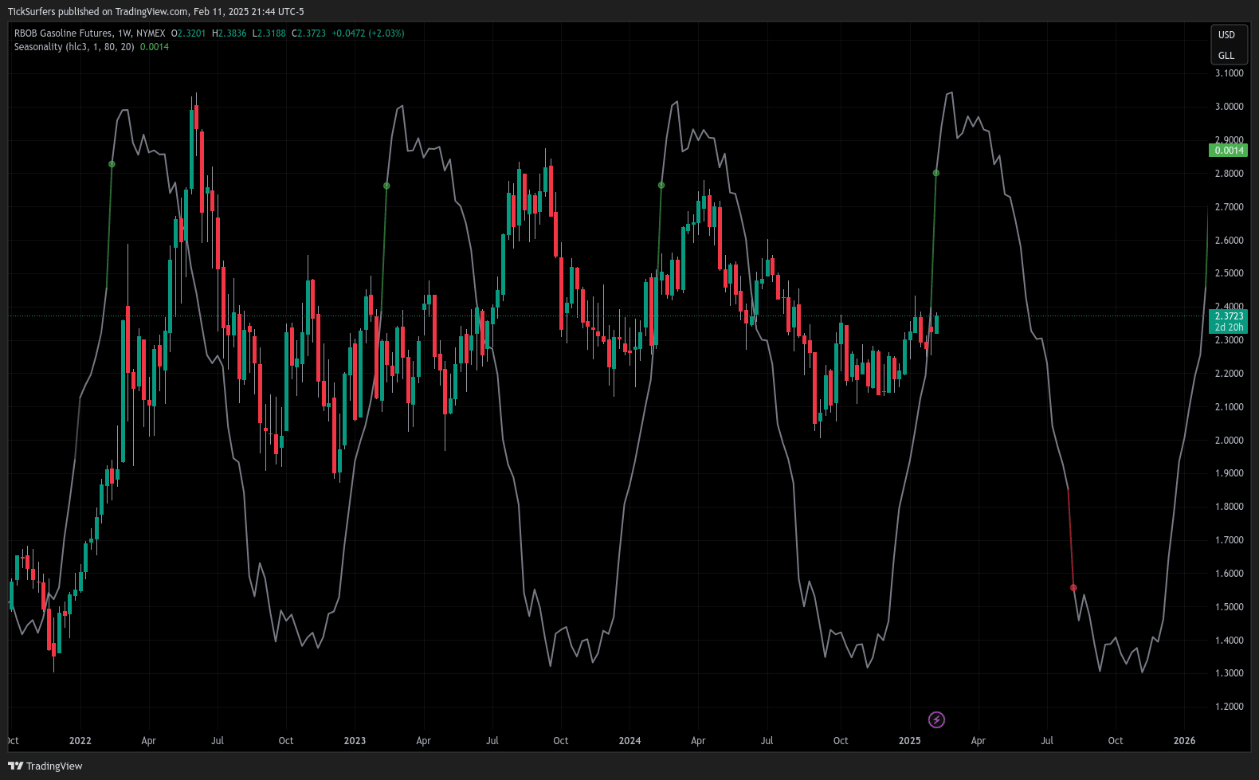Click the 2.0000 price axis label
The image size is (1259, 780).
(x=1229, y=441)
